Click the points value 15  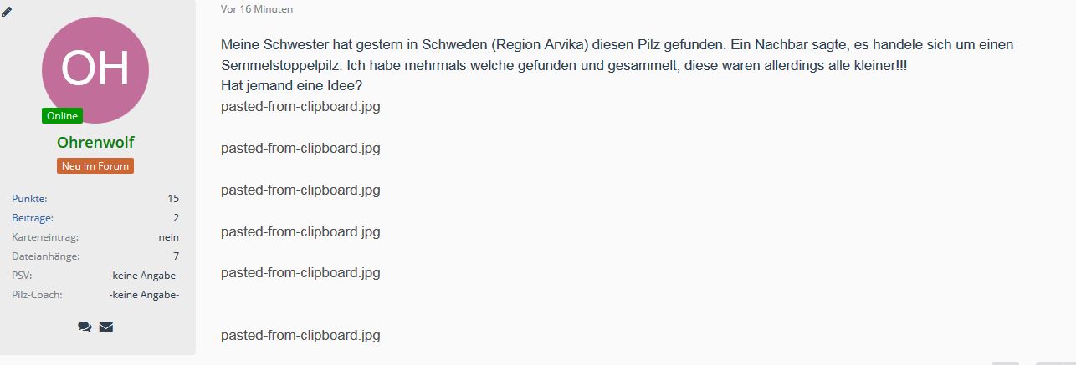tap(173, 199)
